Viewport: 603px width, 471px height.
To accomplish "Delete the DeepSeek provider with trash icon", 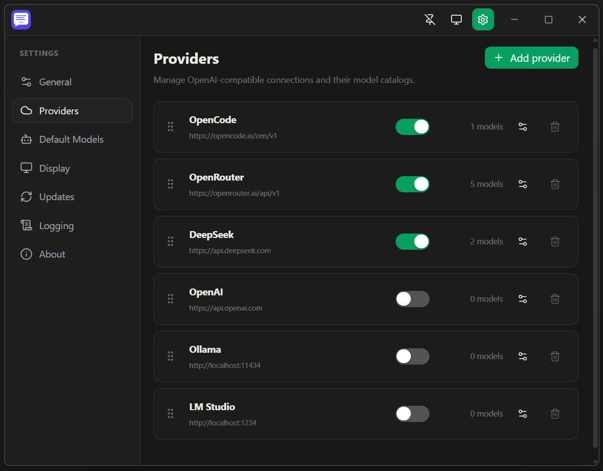I will pos(555,241).
